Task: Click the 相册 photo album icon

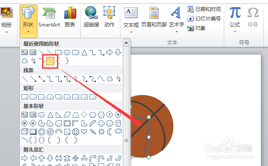Action: [x=6, y=13]
